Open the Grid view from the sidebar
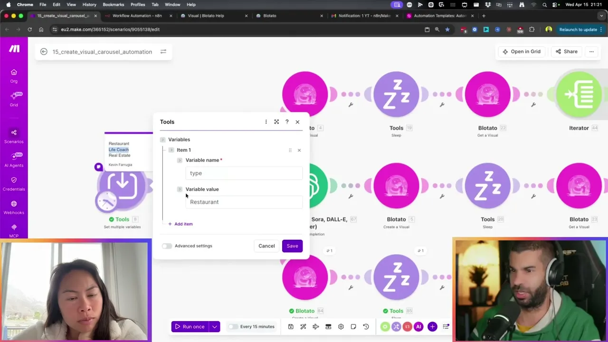 click(14, 99)
